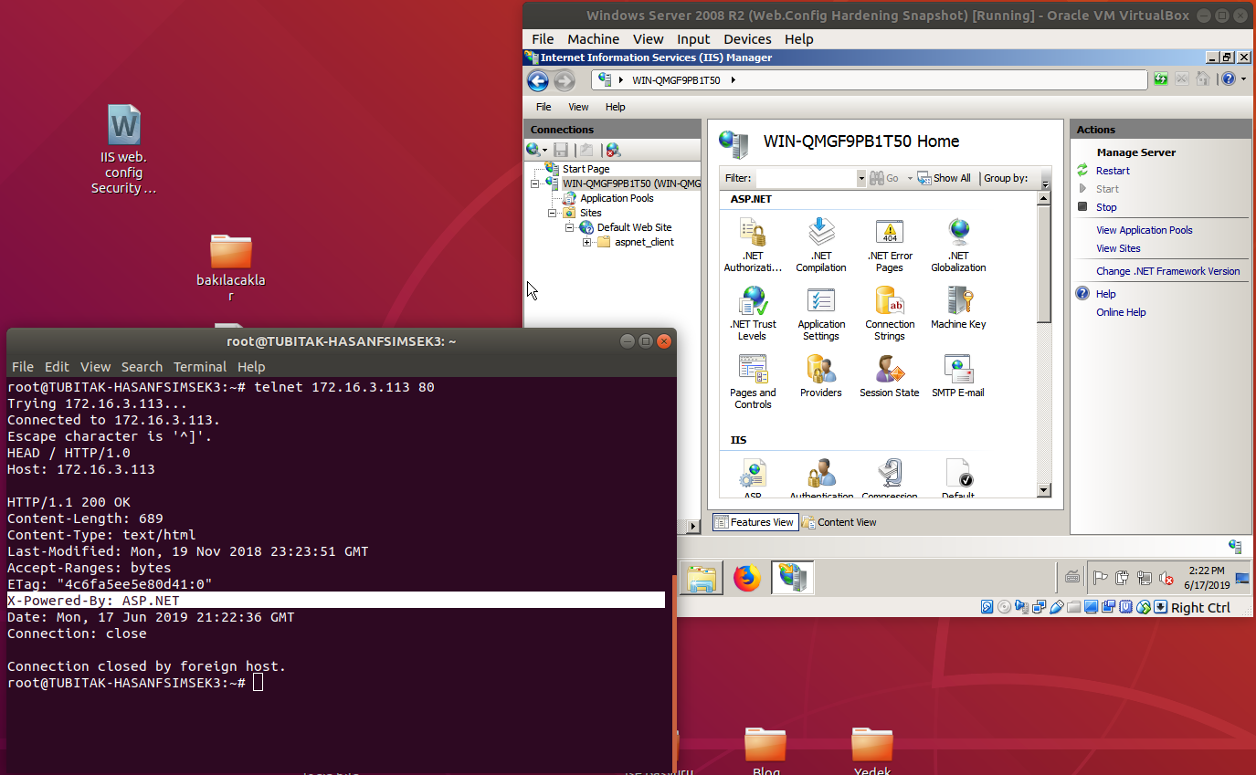1256x775 pixels.
Task: Click the help question mark icon in toolbar
Action: pyautogui.click(x=1229, y=79)
